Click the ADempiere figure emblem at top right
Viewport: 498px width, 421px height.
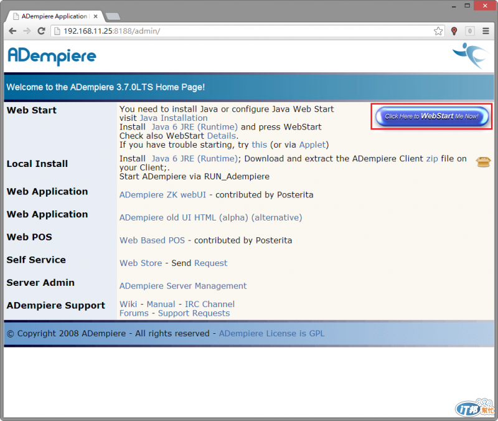pos(471,55)
